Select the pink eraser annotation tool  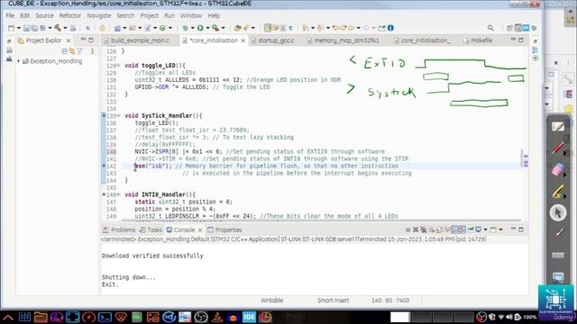(558, 169)
